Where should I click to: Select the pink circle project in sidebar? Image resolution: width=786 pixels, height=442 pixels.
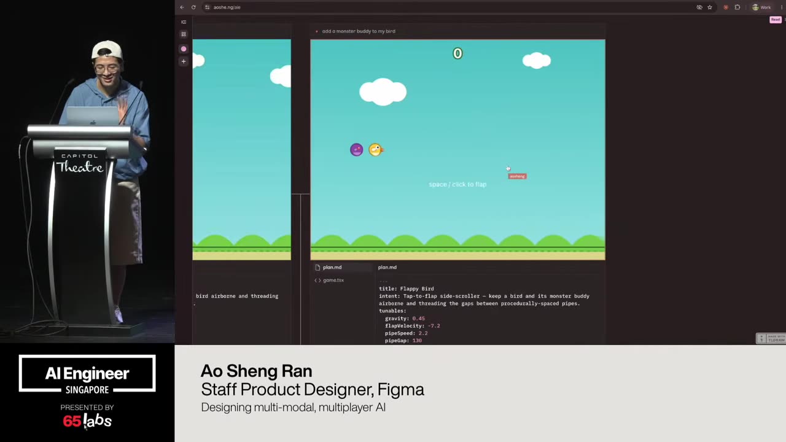tap(184, 48)
